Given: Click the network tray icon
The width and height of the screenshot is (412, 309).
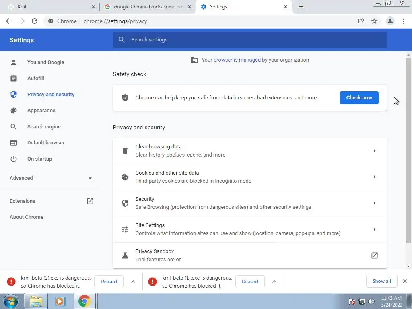Looking at the screenshot, I should [x=362, y=301].
